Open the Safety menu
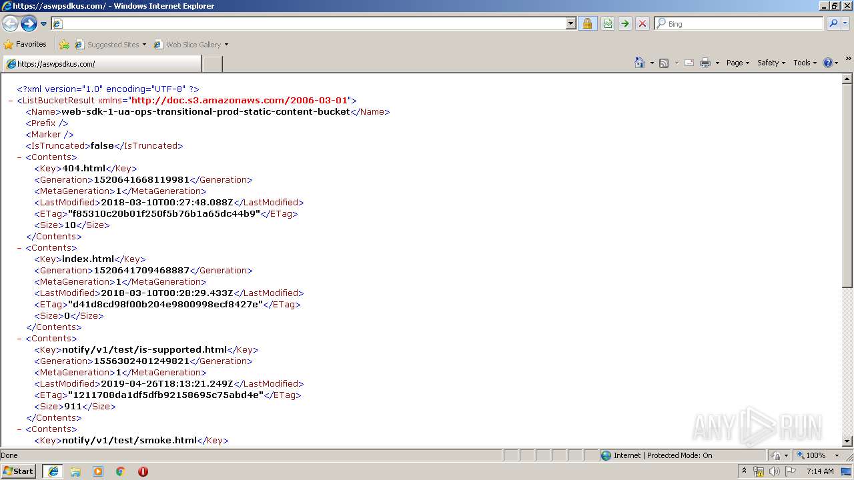The height and width of the screenshot is (480, 854). (771, 63)
